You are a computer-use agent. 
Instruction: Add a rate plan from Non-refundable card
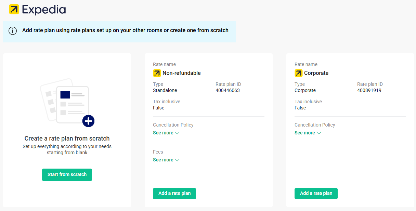click(x=174, y=193)
